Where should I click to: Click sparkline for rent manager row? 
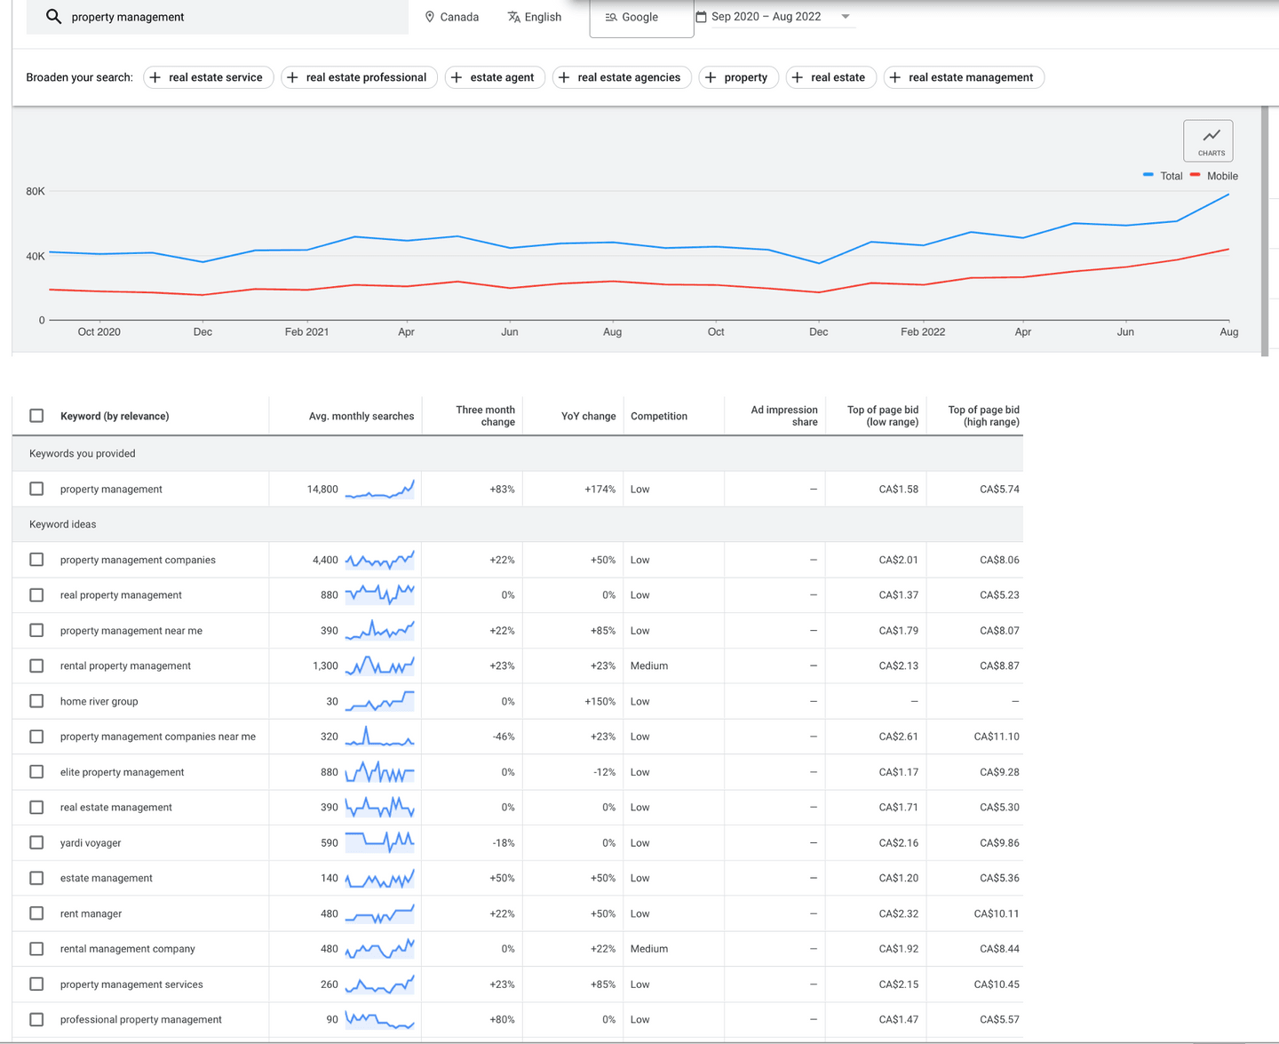[x=379, y=913]
